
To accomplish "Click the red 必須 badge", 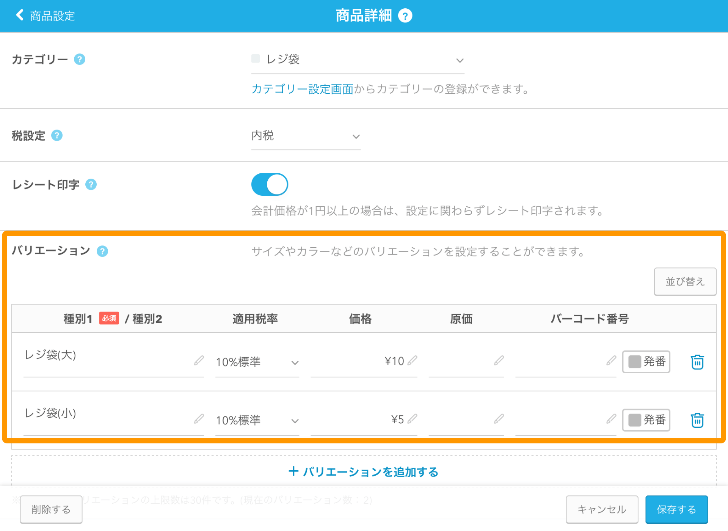I will tap(109, 319).
